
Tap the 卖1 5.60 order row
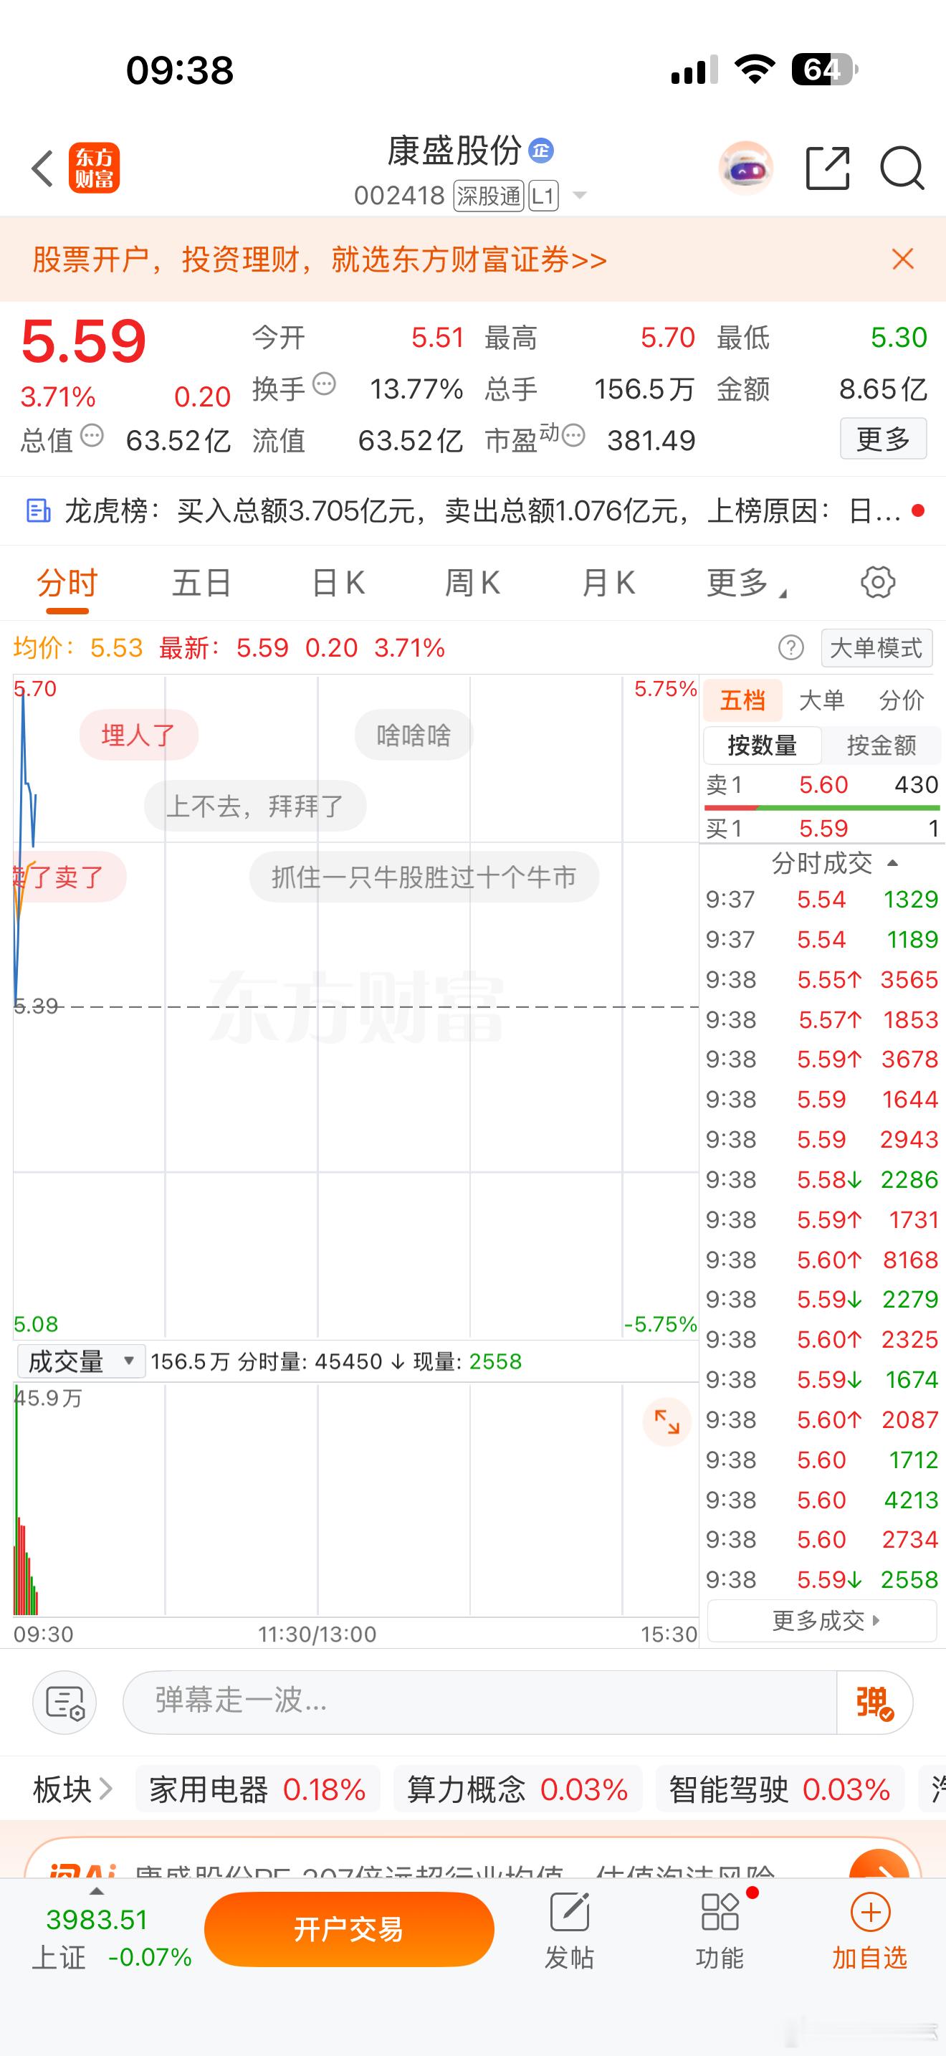pos(821,784)
